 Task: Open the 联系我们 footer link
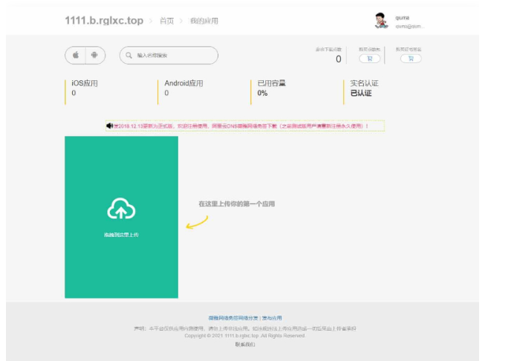pos(245,345)
